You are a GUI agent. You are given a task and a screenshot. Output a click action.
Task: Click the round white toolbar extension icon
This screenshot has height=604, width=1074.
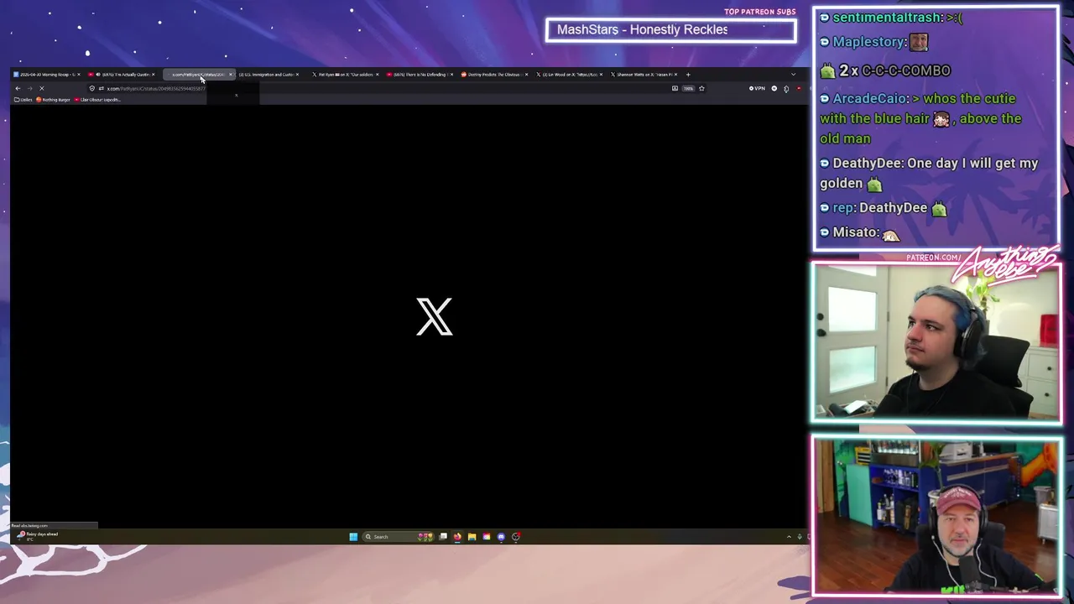point(774,88)
